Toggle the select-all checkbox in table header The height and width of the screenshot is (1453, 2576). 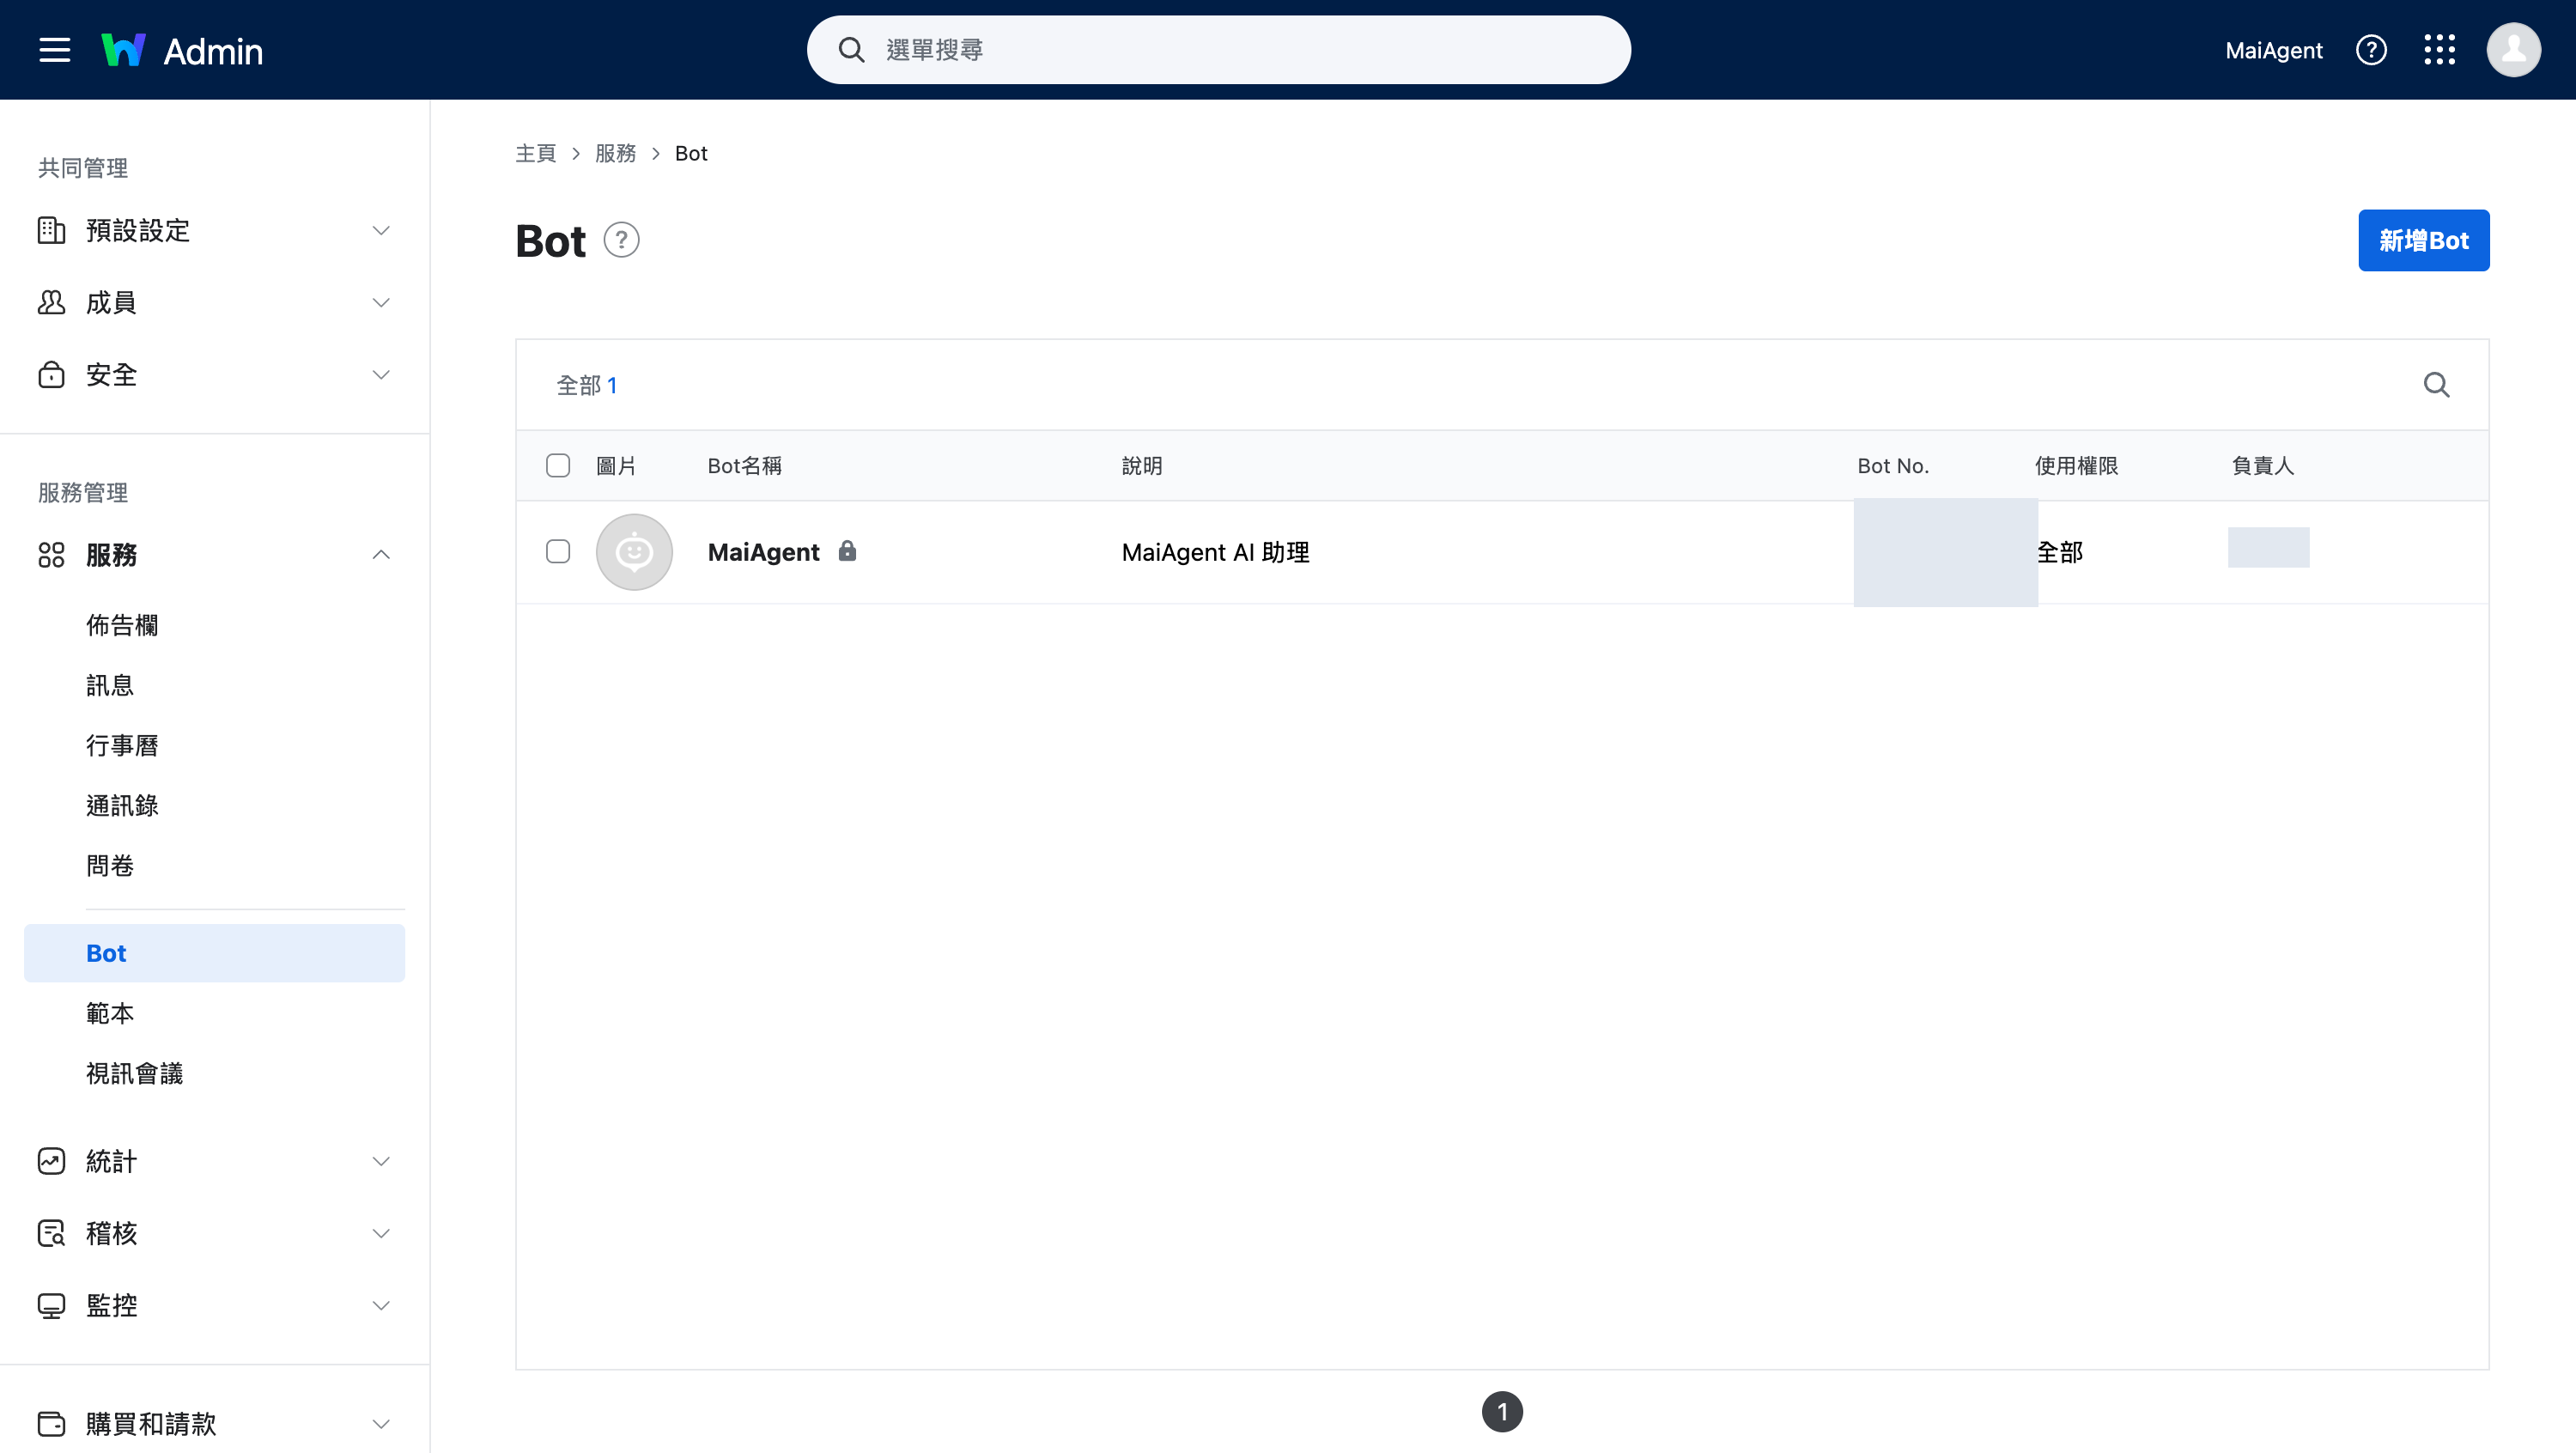click(x=558, y=466)
